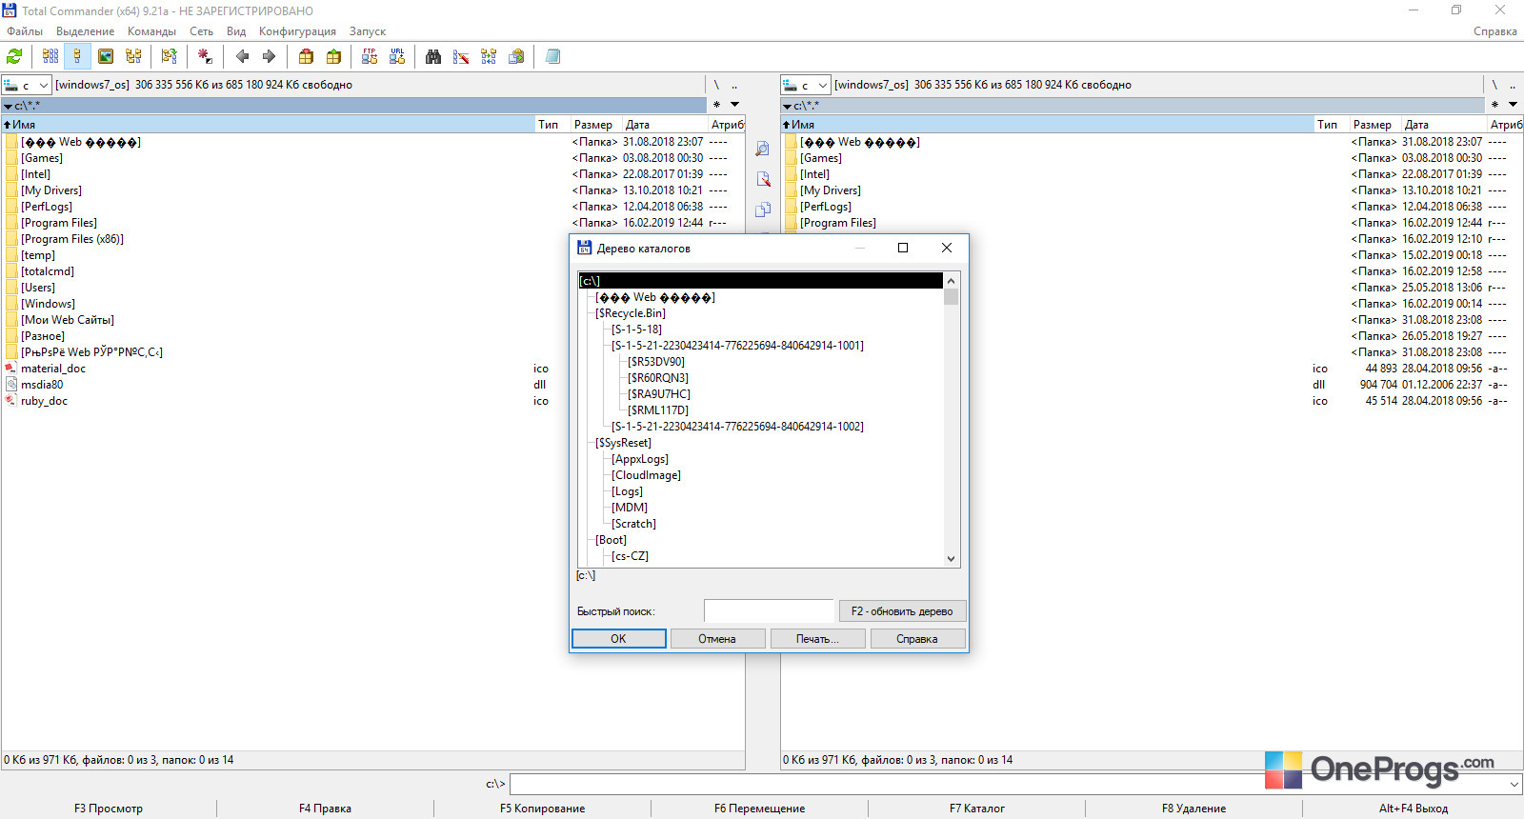
Task: Go to root with left panel backslash button
Action: coord(716,85)
